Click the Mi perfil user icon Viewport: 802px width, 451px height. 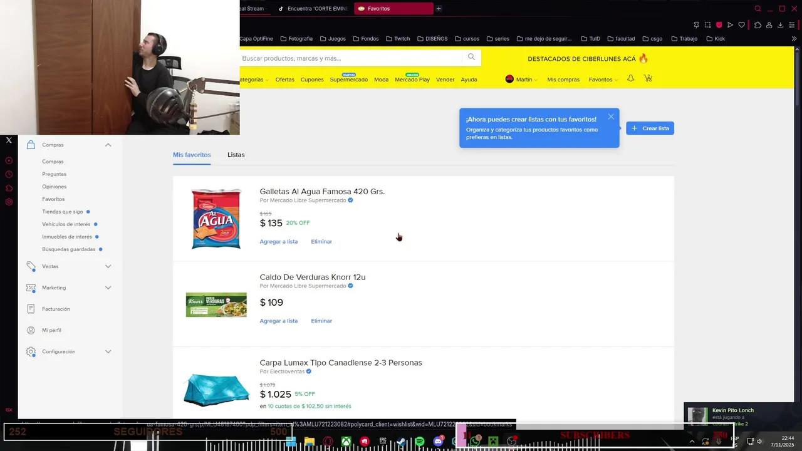31,330
